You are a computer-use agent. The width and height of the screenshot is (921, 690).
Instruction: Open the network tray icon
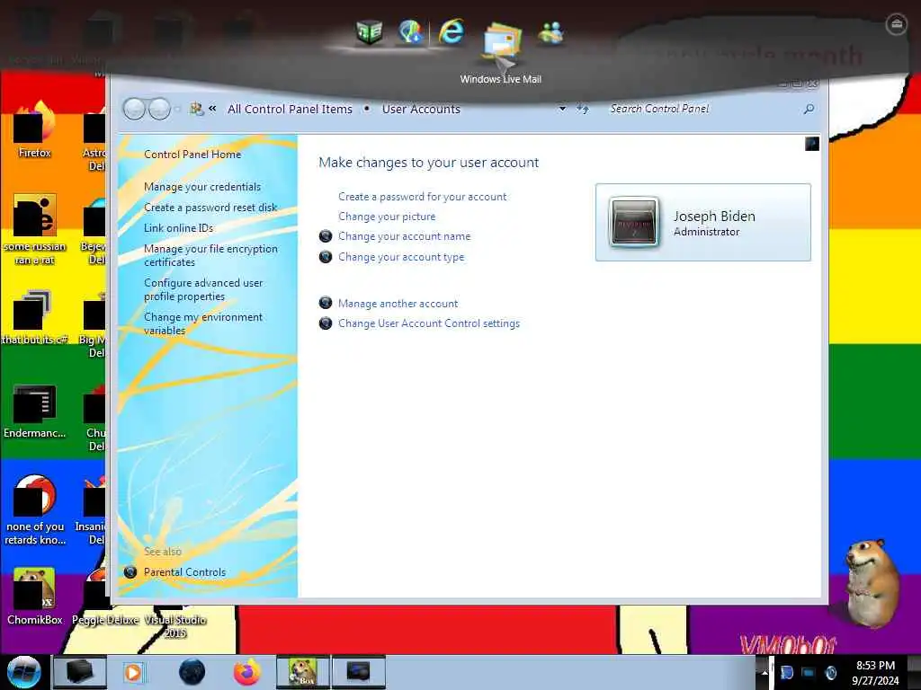[809, 672]
